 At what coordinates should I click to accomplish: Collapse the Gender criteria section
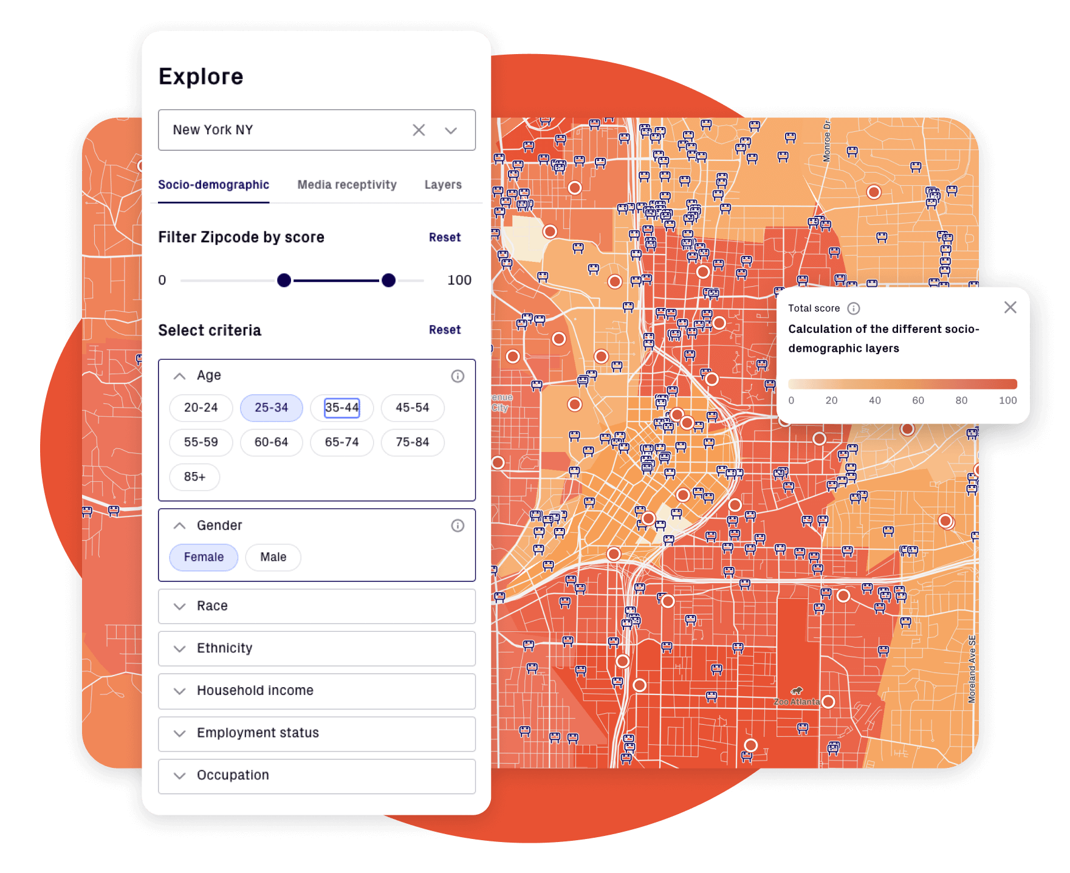tap(179, 526)
